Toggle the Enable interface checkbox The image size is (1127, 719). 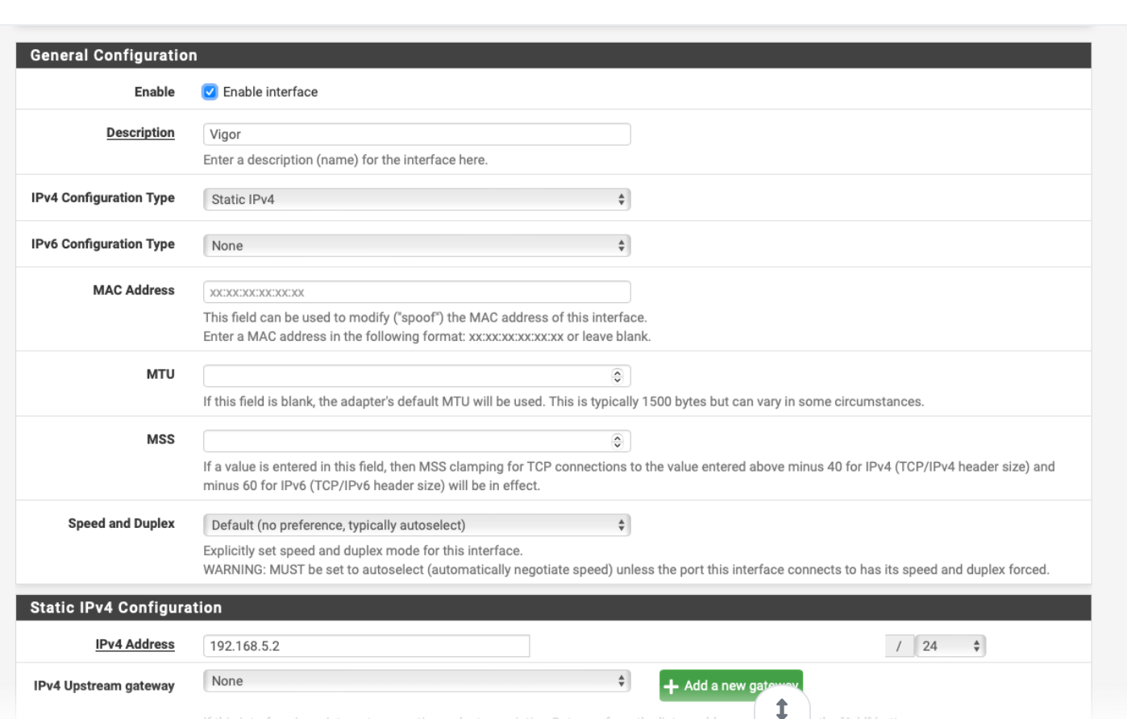(x=210, y=92)
